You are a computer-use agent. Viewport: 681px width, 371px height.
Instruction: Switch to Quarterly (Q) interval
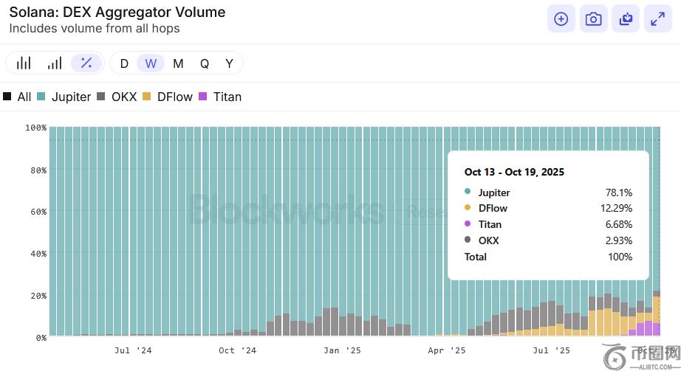205,63
